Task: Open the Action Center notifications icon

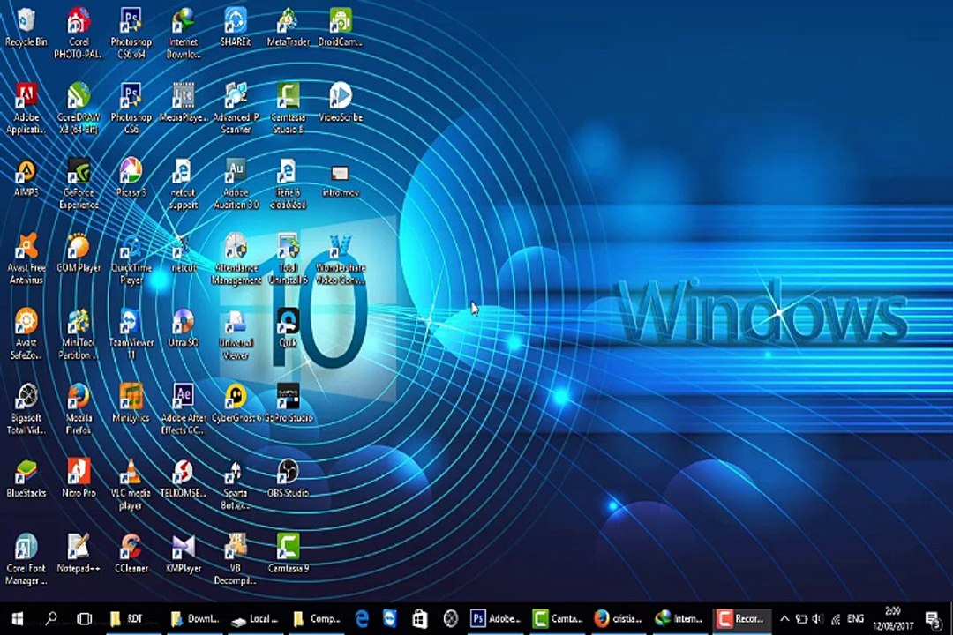Action: pos(933,618)
